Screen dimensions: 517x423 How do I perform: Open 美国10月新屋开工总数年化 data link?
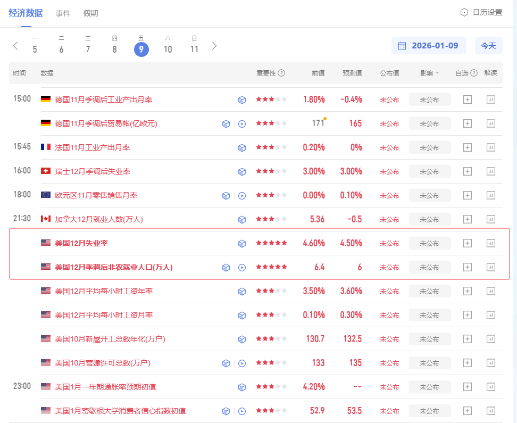pos(110,339)
